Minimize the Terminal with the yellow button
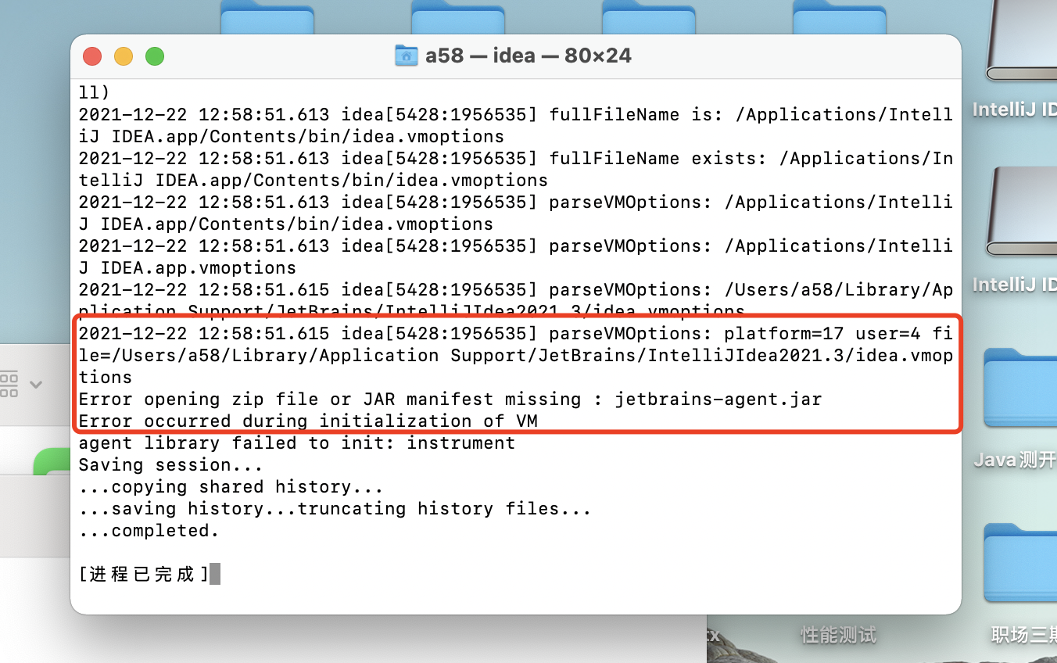The image size is (1057, 663). pos(124,56)
